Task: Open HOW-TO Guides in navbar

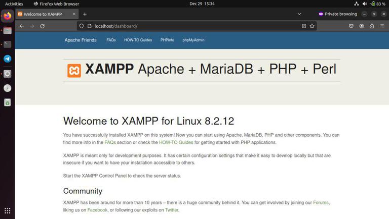Action: tap(138, 40)
